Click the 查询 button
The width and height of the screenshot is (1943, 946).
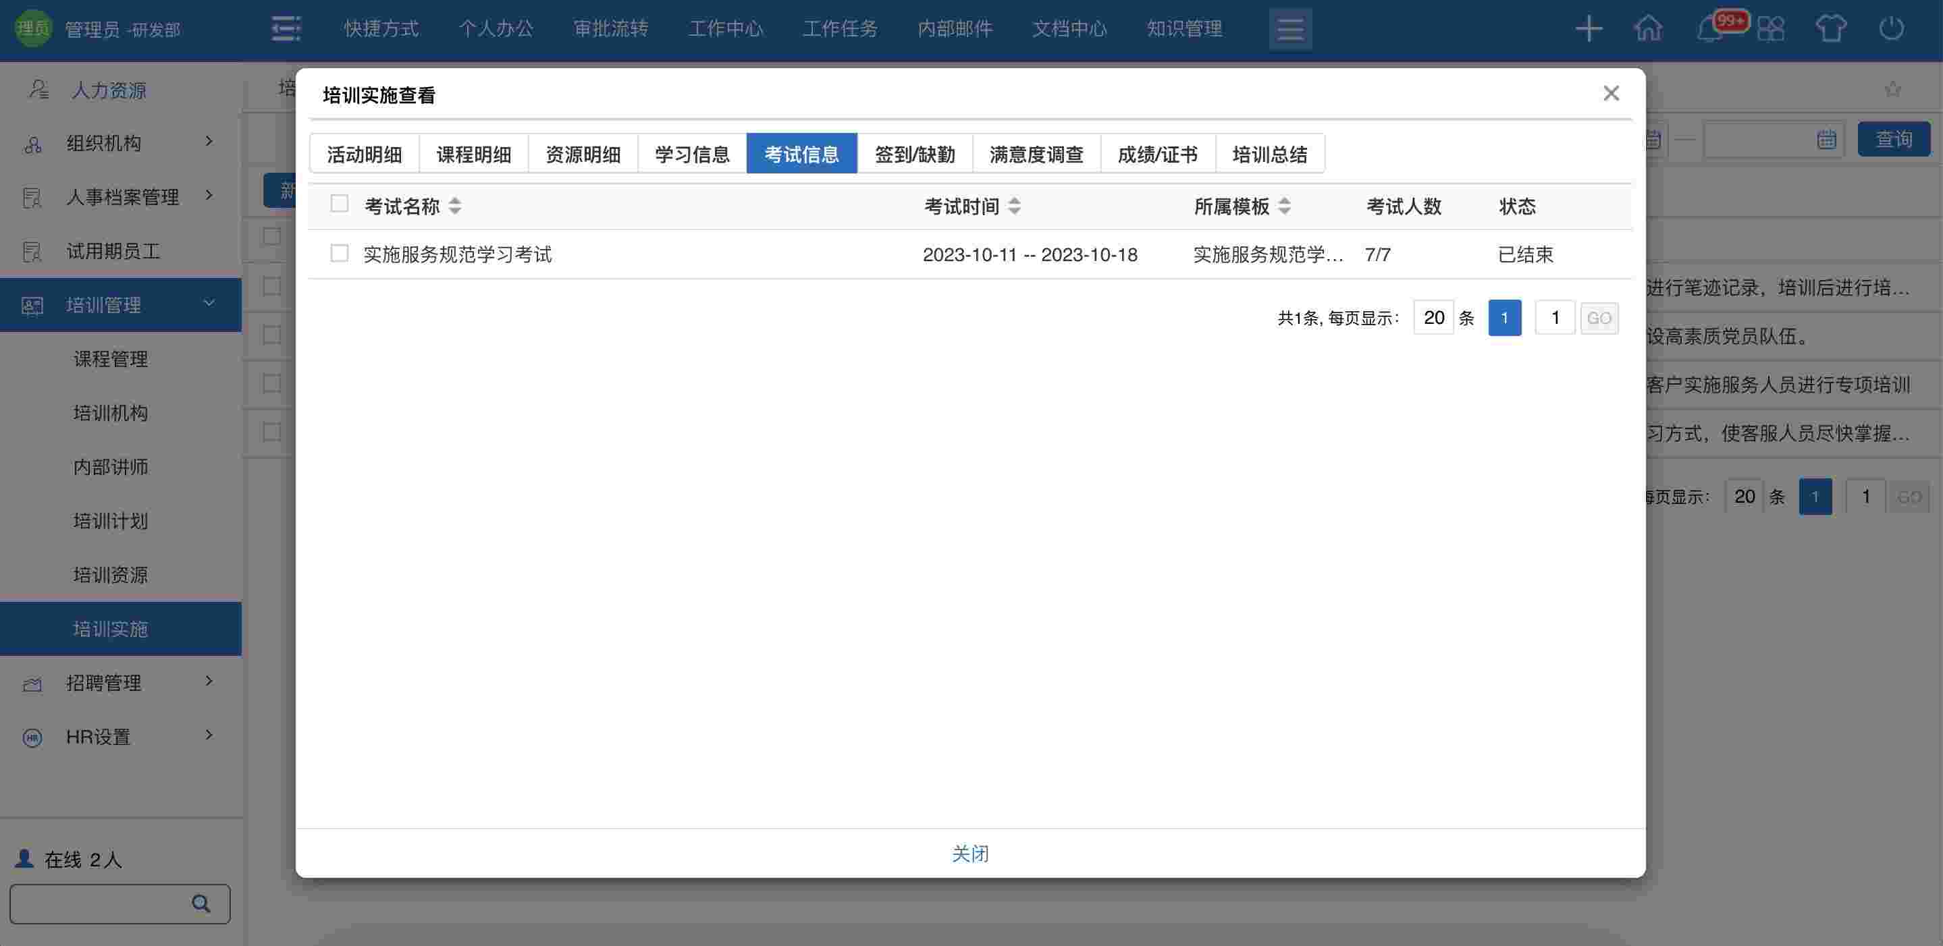1893,139
